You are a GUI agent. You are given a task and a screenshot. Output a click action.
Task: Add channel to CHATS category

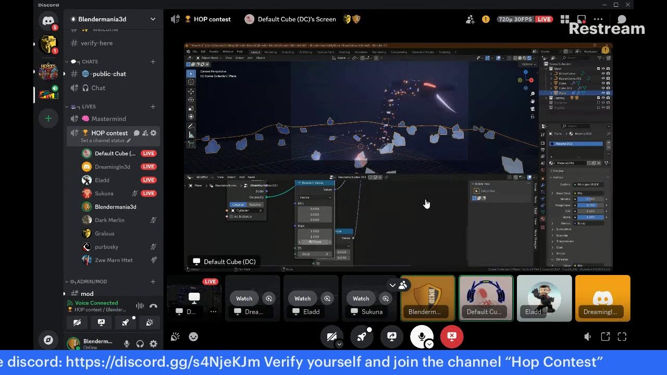pos(153,61)
